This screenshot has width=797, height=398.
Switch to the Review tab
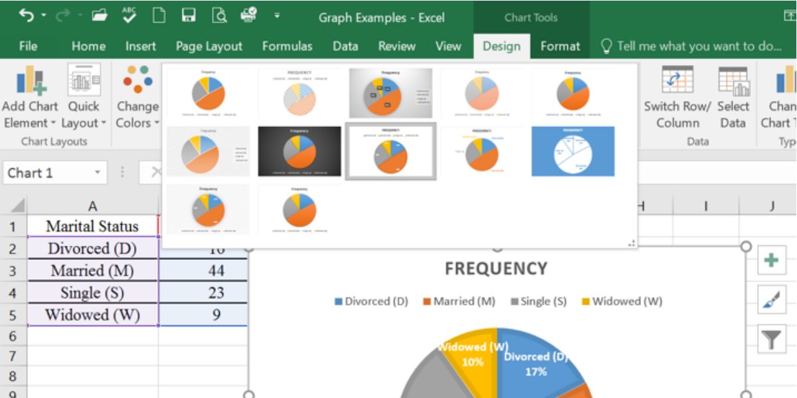click(397, 46)
